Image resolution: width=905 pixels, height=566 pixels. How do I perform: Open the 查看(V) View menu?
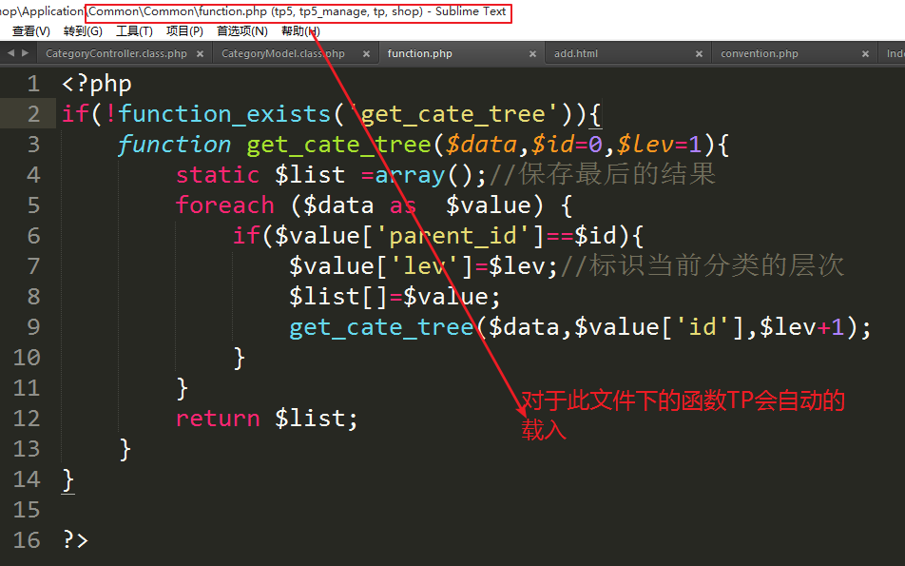click(31, 31)
